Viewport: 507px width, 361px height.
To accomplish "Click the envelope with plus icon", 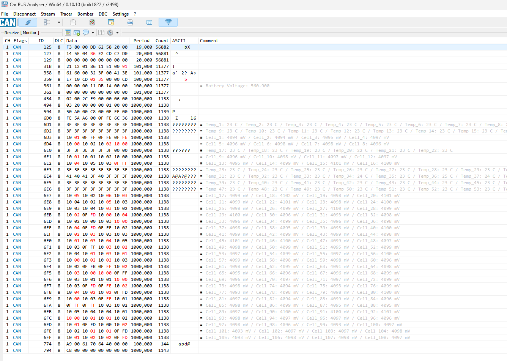I will (x=77, y=33).
